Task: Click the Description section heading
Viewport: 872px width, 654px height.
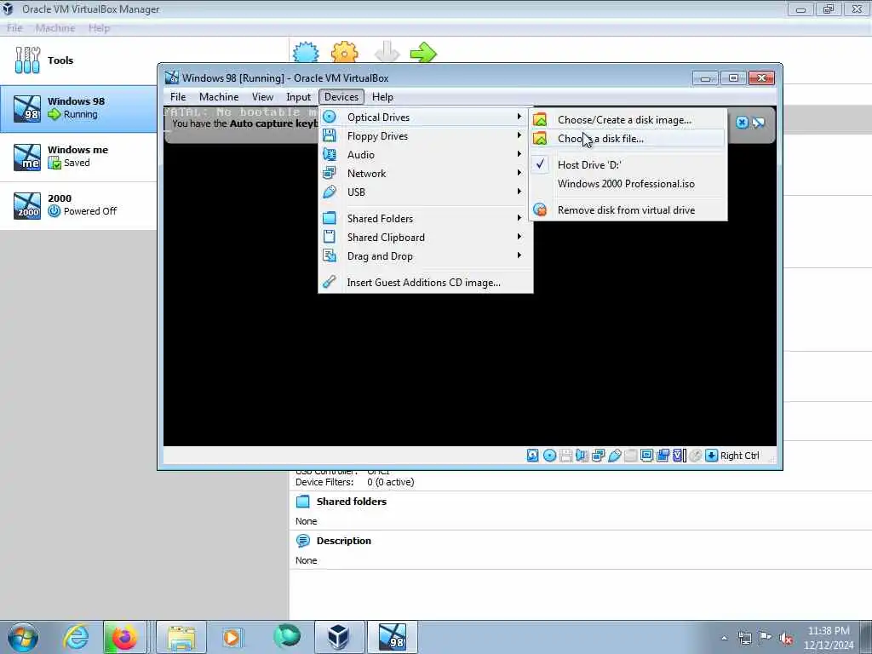Action: point(344,541)
